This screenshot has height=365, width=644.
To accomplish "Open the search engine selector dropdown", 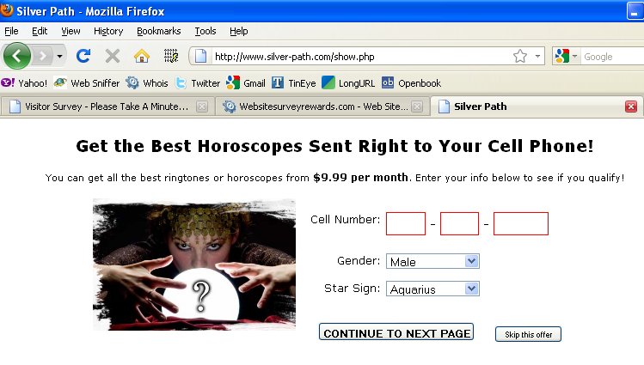I will tap(566, 56).
